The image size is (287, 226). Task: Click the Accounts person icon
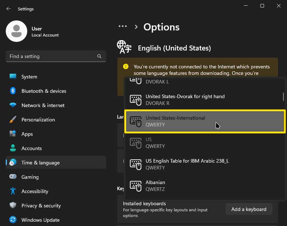13,148
